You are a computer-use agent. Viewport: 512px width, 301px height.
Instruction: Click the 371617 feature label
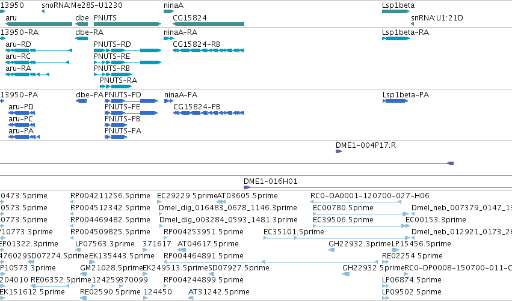(157, 245)
